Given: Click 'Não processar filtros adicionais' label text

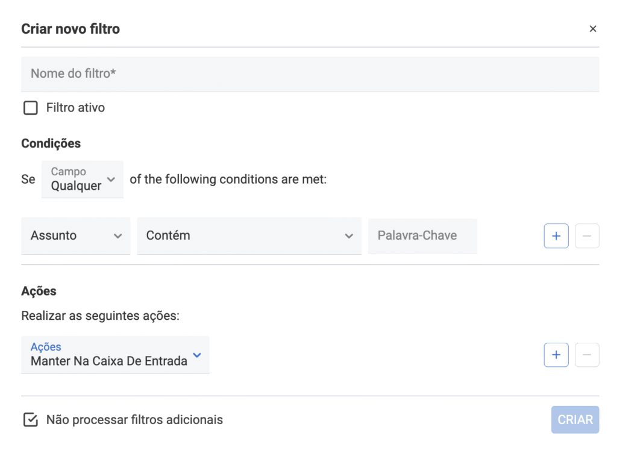Looking at the screenshot, I should (x=134, y=420).
